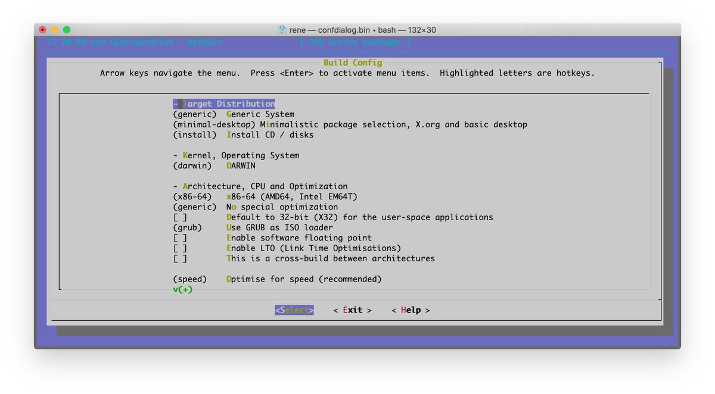Select Architecture, CPU and Optimization header
This screenshot has width=715, height=394.
click(260, 186)
